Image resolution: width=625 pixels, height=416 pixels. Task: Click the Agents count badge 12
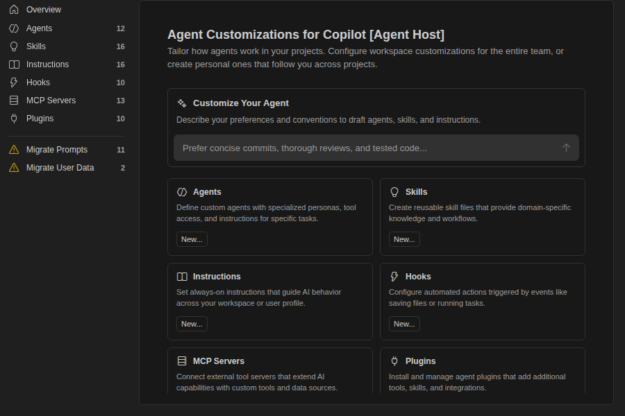[120, 28]
